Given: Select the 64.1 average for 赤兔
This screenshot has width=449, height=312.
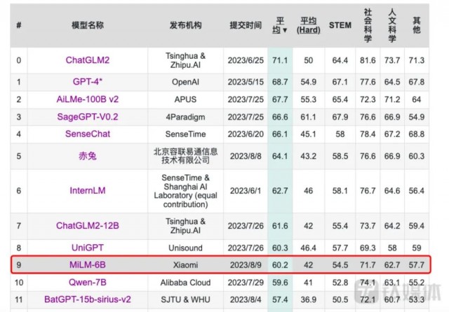Looking at the screenshot, I should pyautogui.click(x=280, y=156).
